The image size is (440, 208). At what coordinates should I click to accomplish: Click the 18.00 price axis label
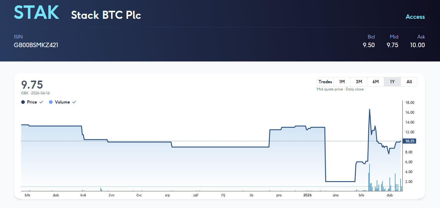click(410, 103)
